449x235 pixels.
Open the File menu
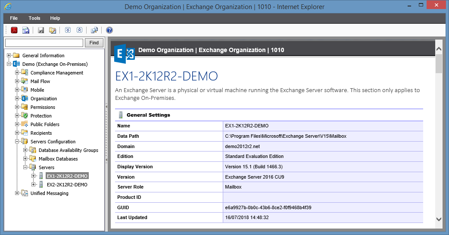(x=14, y=18)
